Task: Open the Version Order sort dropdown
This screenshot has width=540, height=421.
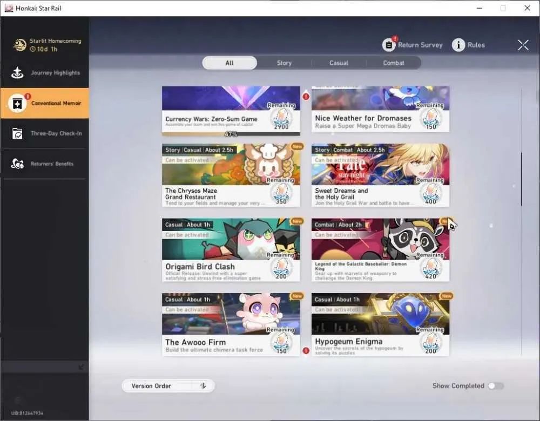Action: click(x=168, y=386)
